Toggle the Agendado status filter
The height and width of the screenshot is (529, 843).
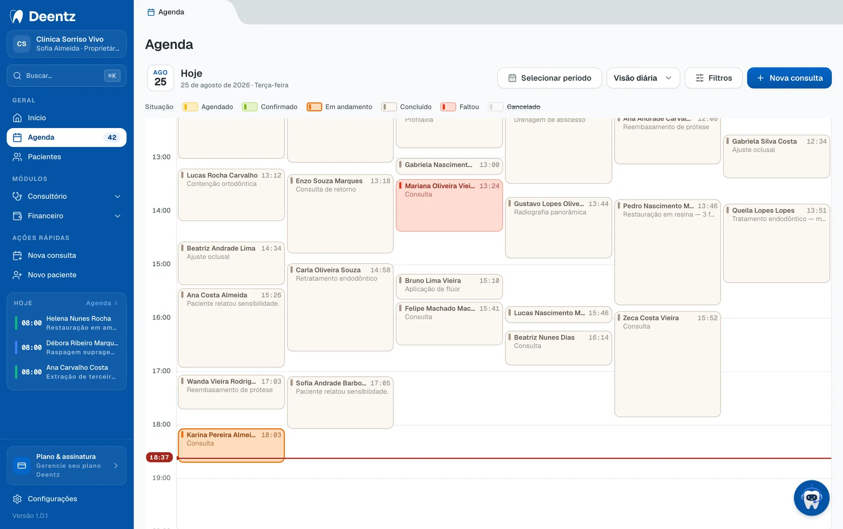[208, 107]
